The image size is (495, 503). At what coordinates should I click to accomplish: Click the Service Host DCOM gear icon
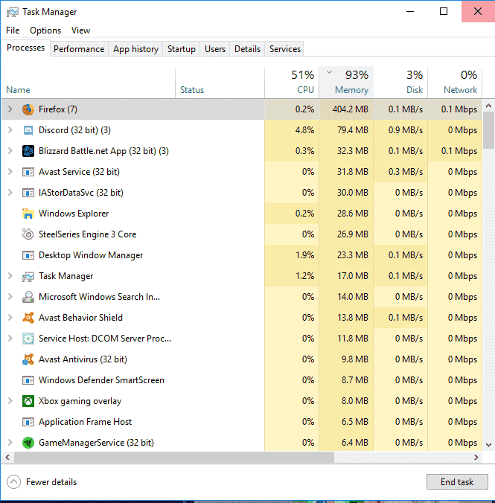pyautogui.click(x=28, y=339)
